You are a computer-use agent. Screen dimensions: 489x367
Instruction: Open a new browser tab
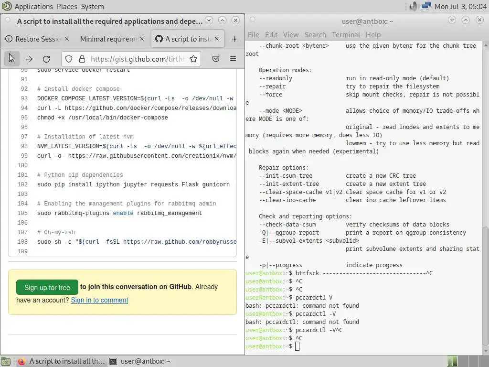235,39
